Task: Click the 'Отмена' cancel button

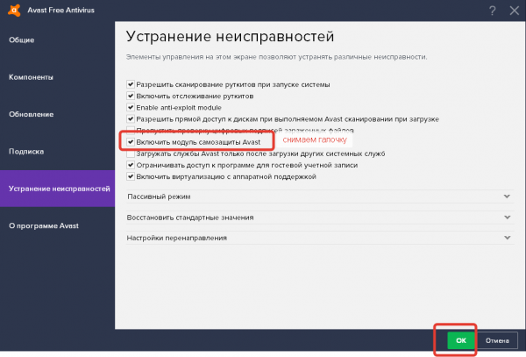Action: click(x=497, y=340)
